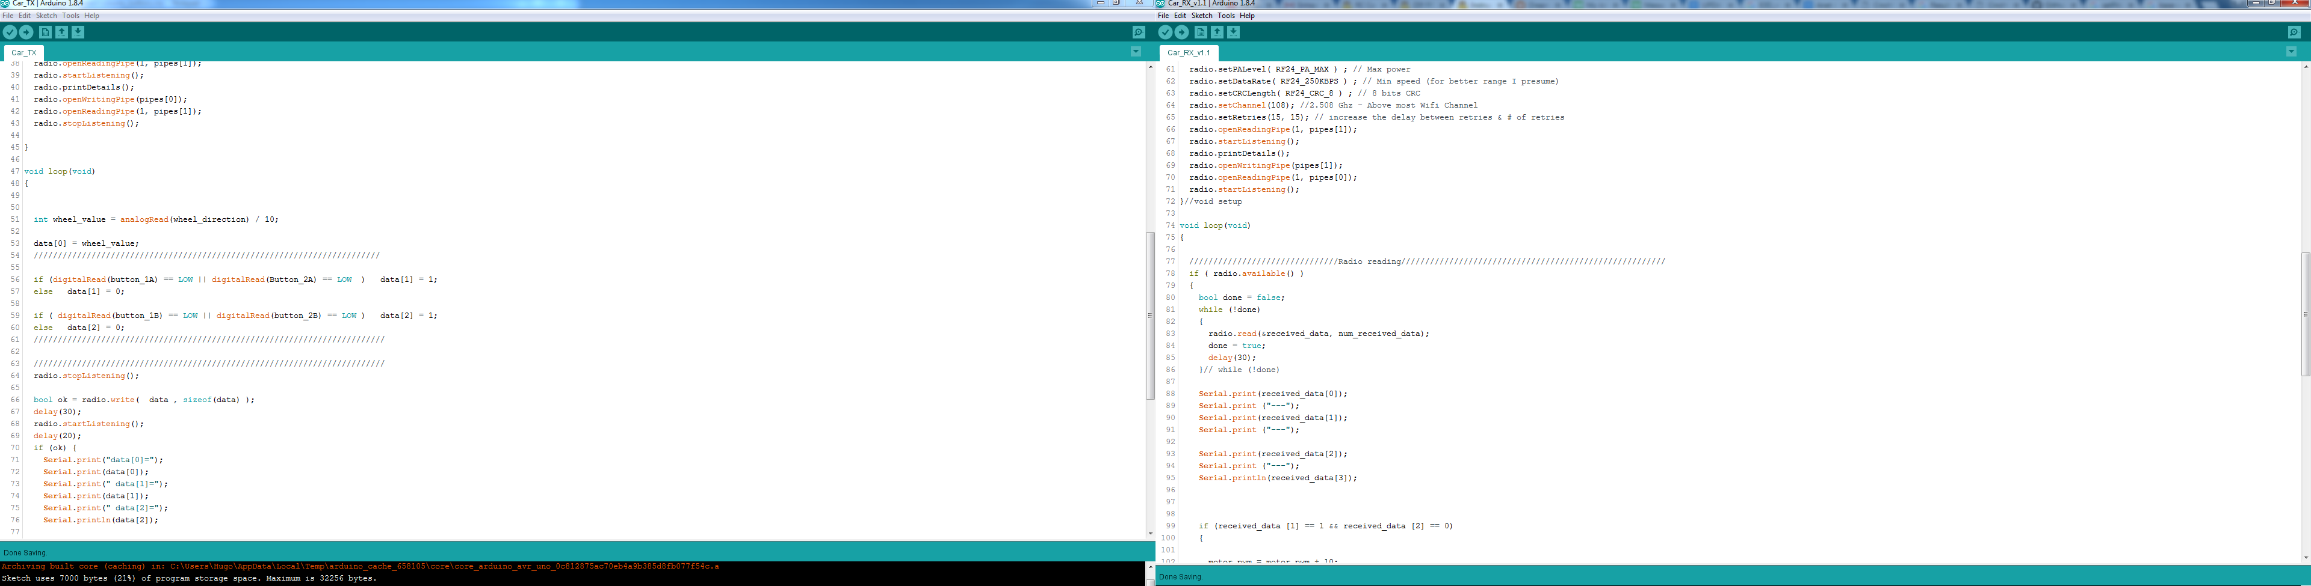
Task: Upload the Car_RX_v1.1 sketch
Action: coord(1181,31)
